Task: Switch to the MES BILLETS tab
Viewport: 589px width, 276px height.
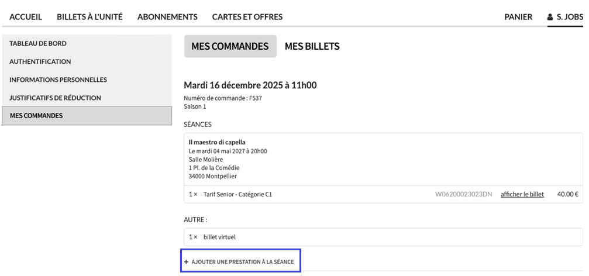Action: point(312,46)
